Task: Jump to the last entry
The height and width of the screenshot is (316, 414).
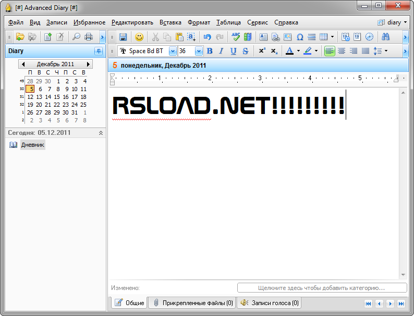Action: (x=401, y=304)
